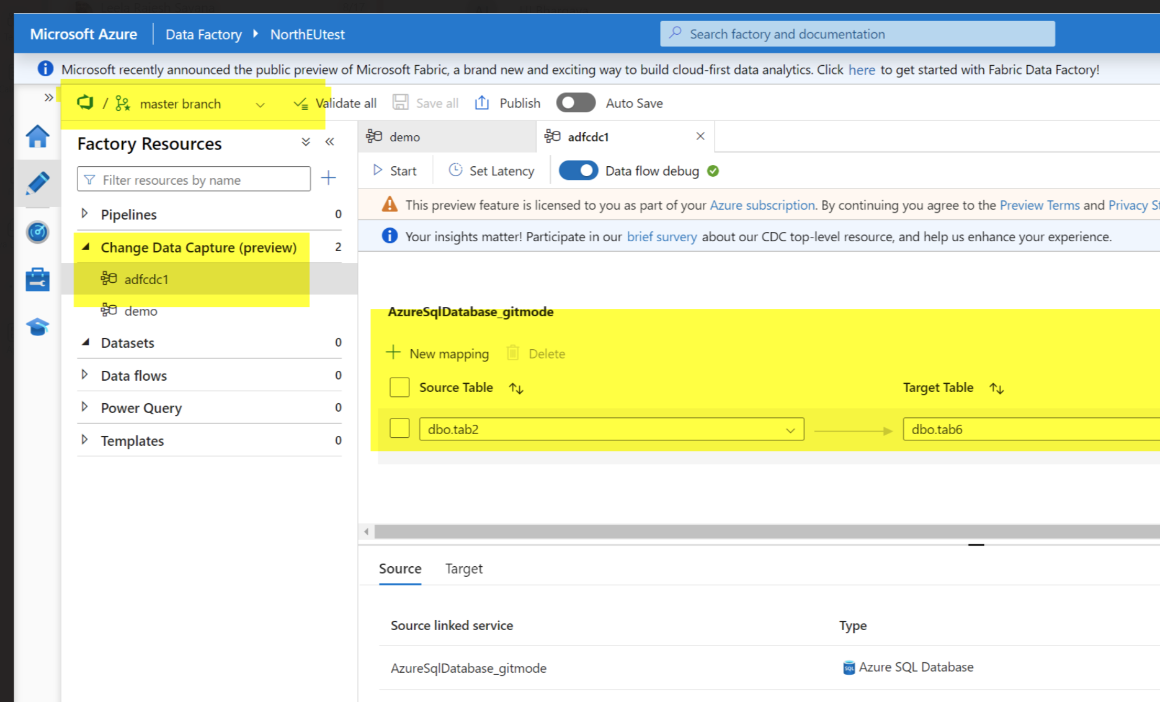The height and width of the screenshot is (702, 1160).
Task: Select the Author pencil icon
Action: pyautogui.click(x=37, y=183)
